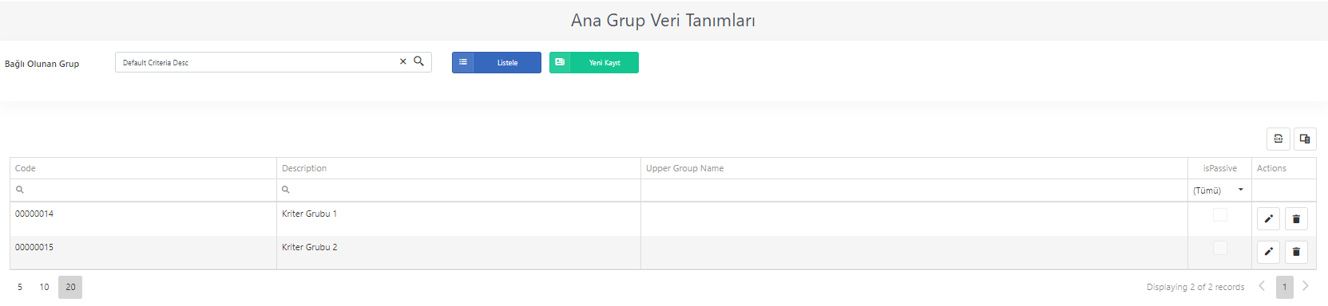Go to next page arrow
Screen dimensions: 1328x306
pyautogui.click(x=1306, y=286)
